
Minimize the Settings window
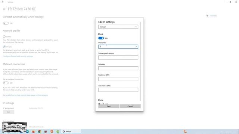(225, 2)
